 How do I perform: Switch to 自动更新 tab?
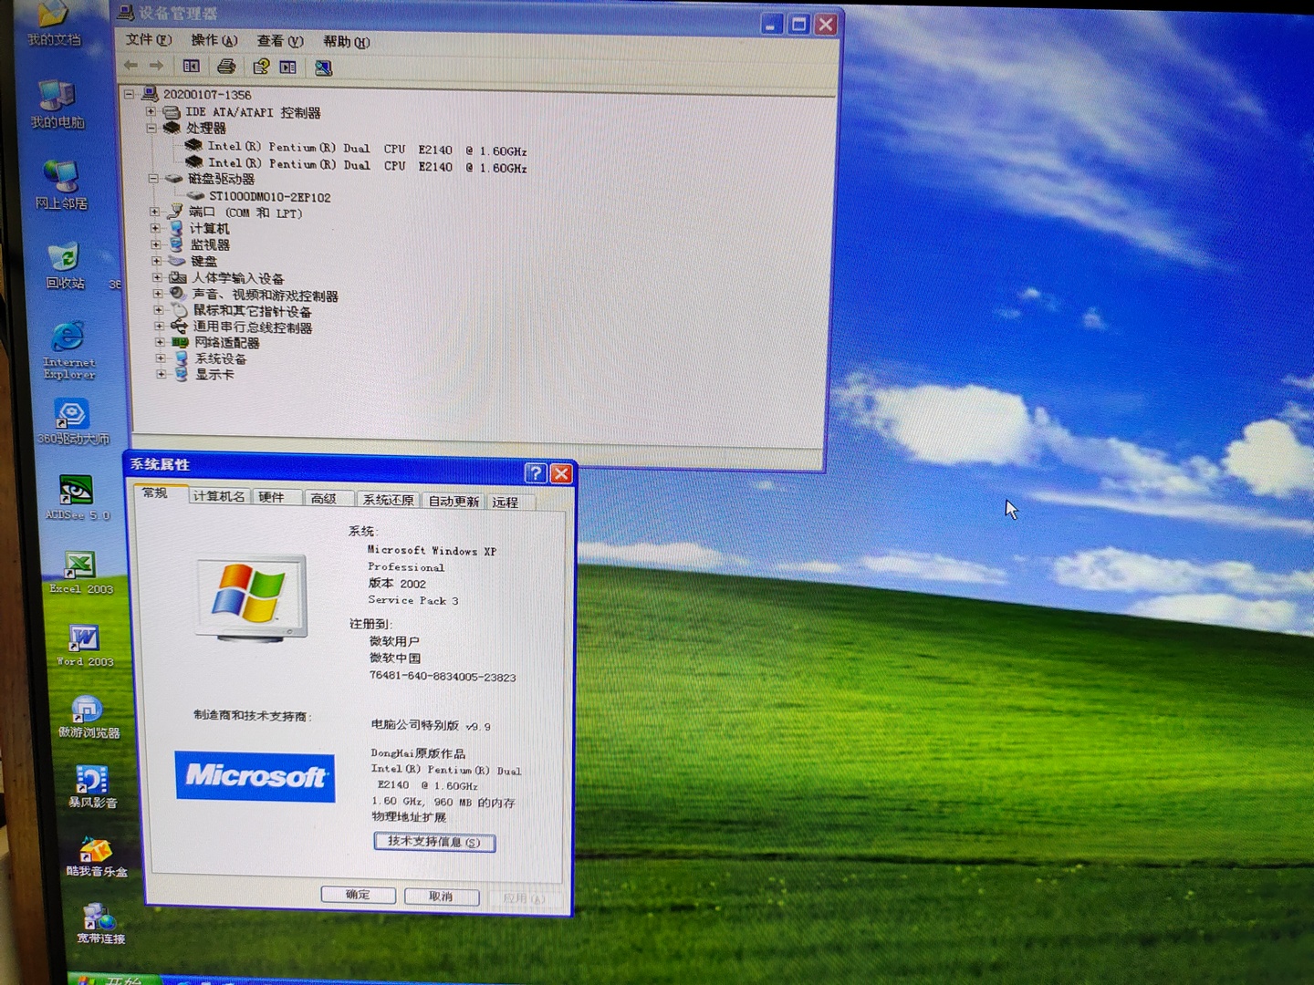(454, 501)
